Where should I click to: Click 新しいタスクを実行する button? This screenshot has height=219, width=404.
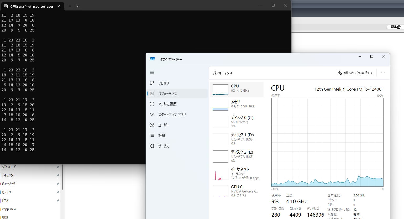(355, 73)
